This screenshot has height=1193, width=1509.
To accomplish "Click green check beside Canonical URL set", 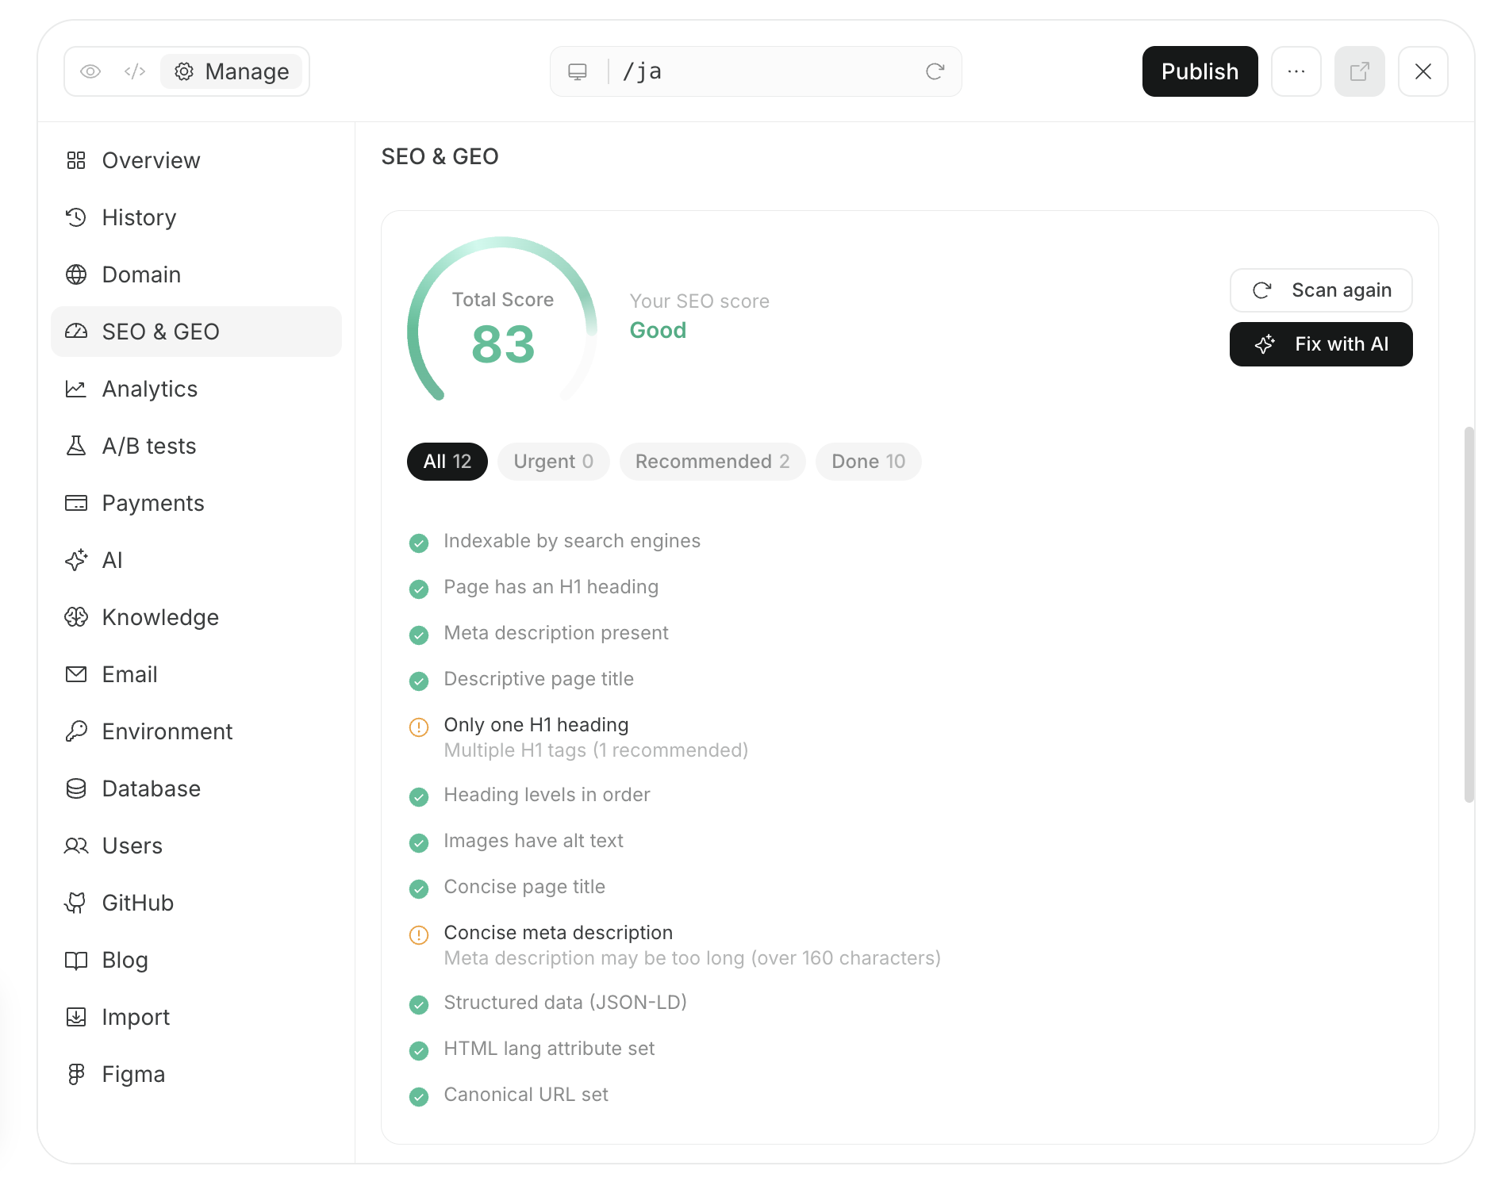I will [419, 1096].
